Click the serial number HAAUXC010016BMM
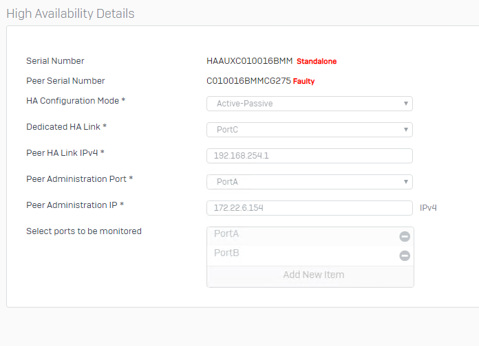479x346 pixels. click(250, 61)
